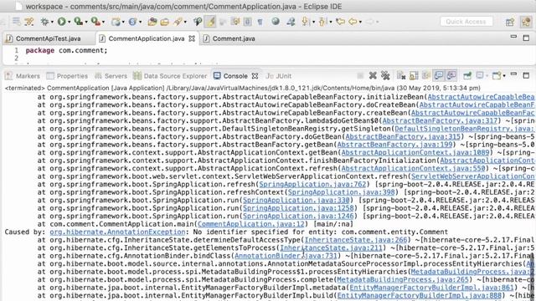Open the External Tools dropdown arrow
Screen dimensions: 536x301
[103, 23]
